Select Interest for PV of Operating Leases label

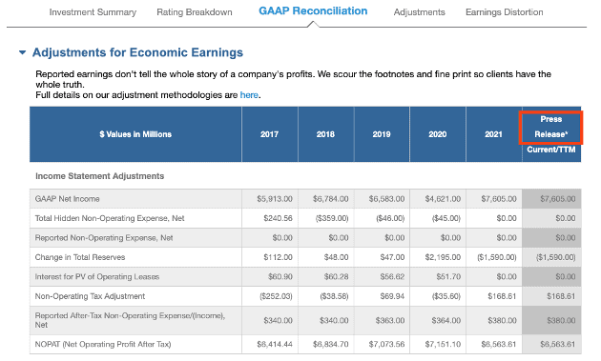pos(97,277)
